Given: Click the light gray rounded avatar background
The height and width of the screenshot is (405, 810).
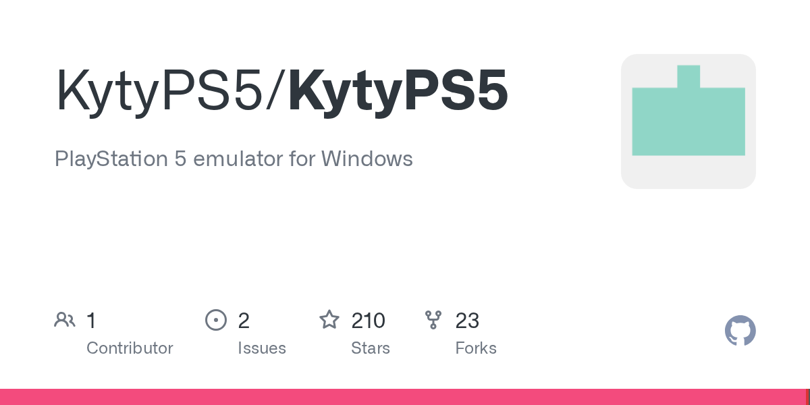Looking at the screenshot, I should [688, 122].
